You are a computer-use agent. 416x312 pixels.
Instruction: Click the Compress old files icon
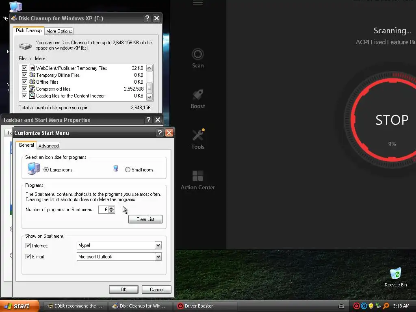(x=32, y=89)
